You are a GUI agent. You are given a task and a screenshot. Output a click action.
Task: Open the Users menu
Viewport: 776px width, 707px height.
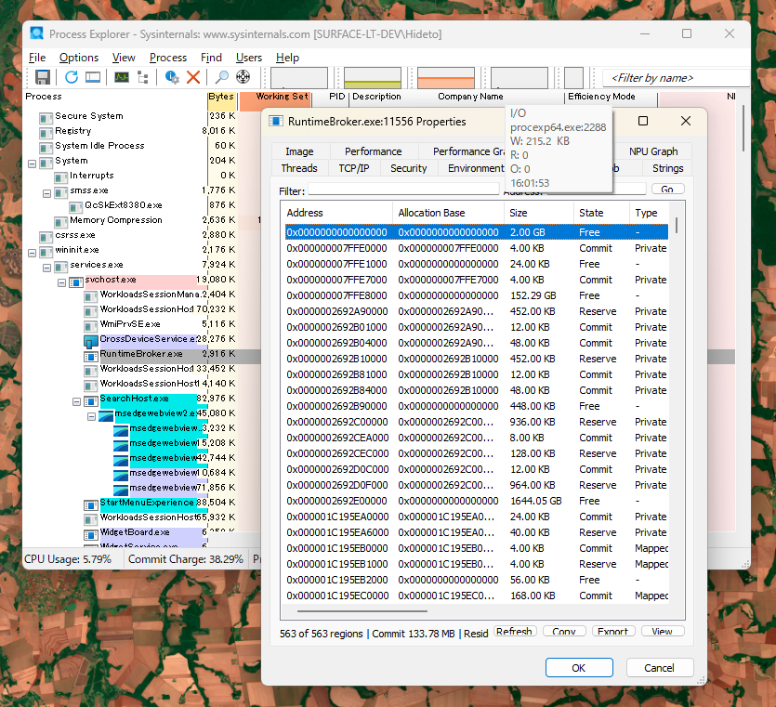tap(248, 58)
